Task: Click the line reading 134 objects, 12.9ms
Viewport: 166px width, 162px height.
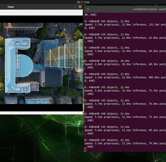Action: (x=107, y=35)
